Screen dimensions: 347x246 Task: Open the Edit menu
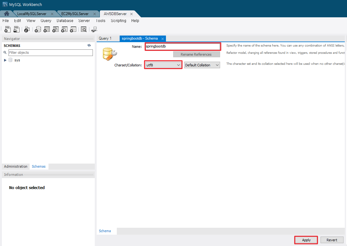(x=18, y=20)
